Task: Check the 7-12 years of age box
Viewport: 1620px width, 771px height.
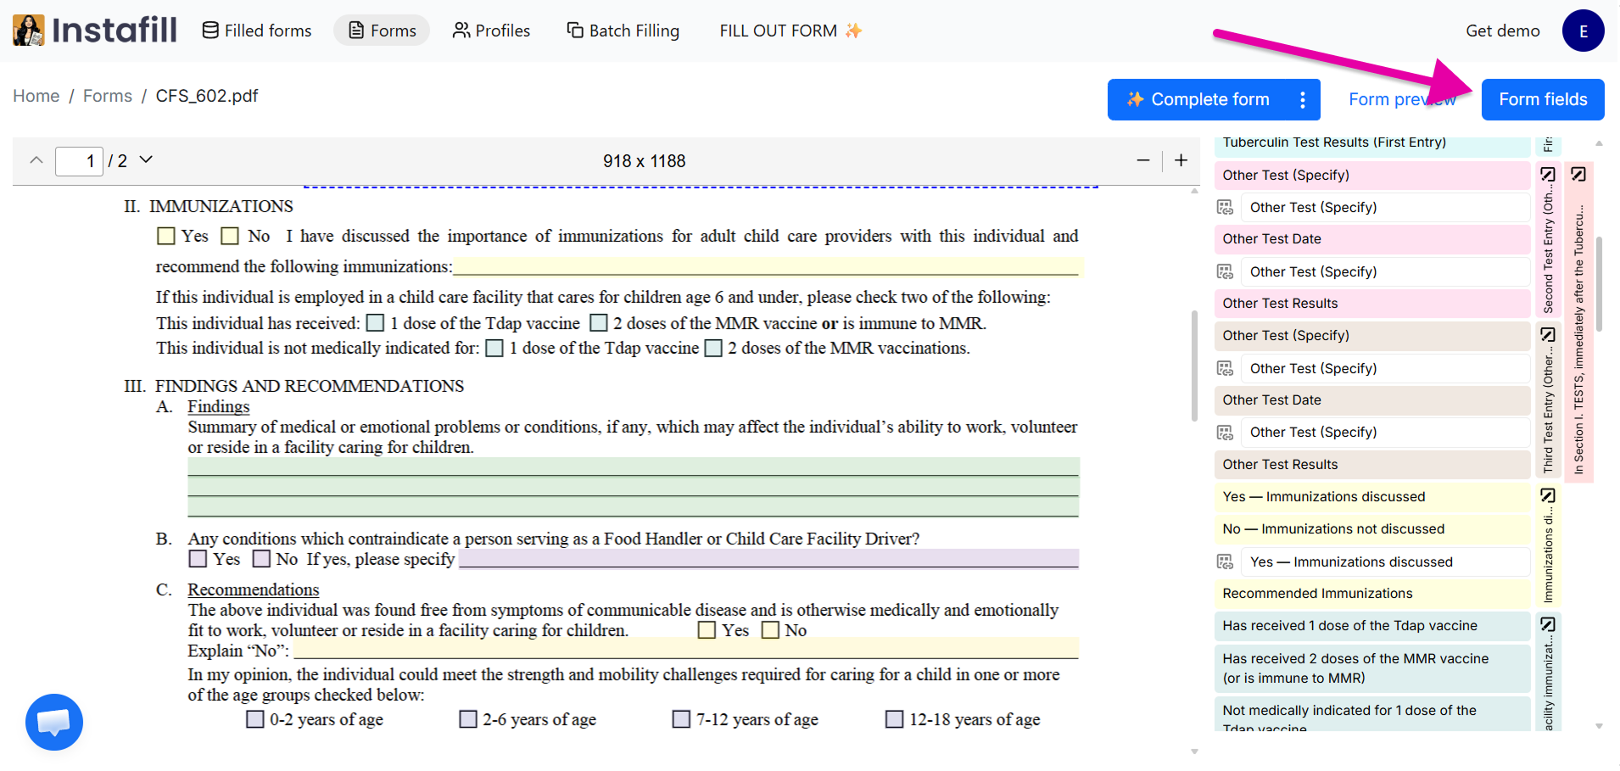Action: tap(681, 719)
